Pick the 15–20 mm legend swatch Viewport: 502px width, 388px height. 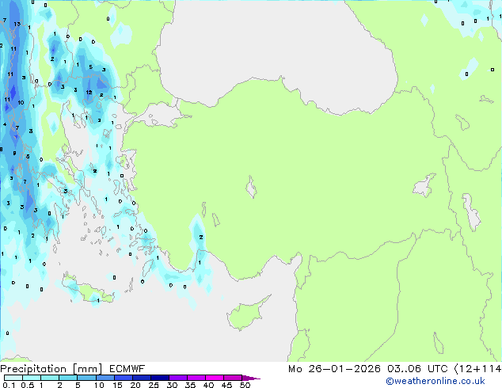124,378
